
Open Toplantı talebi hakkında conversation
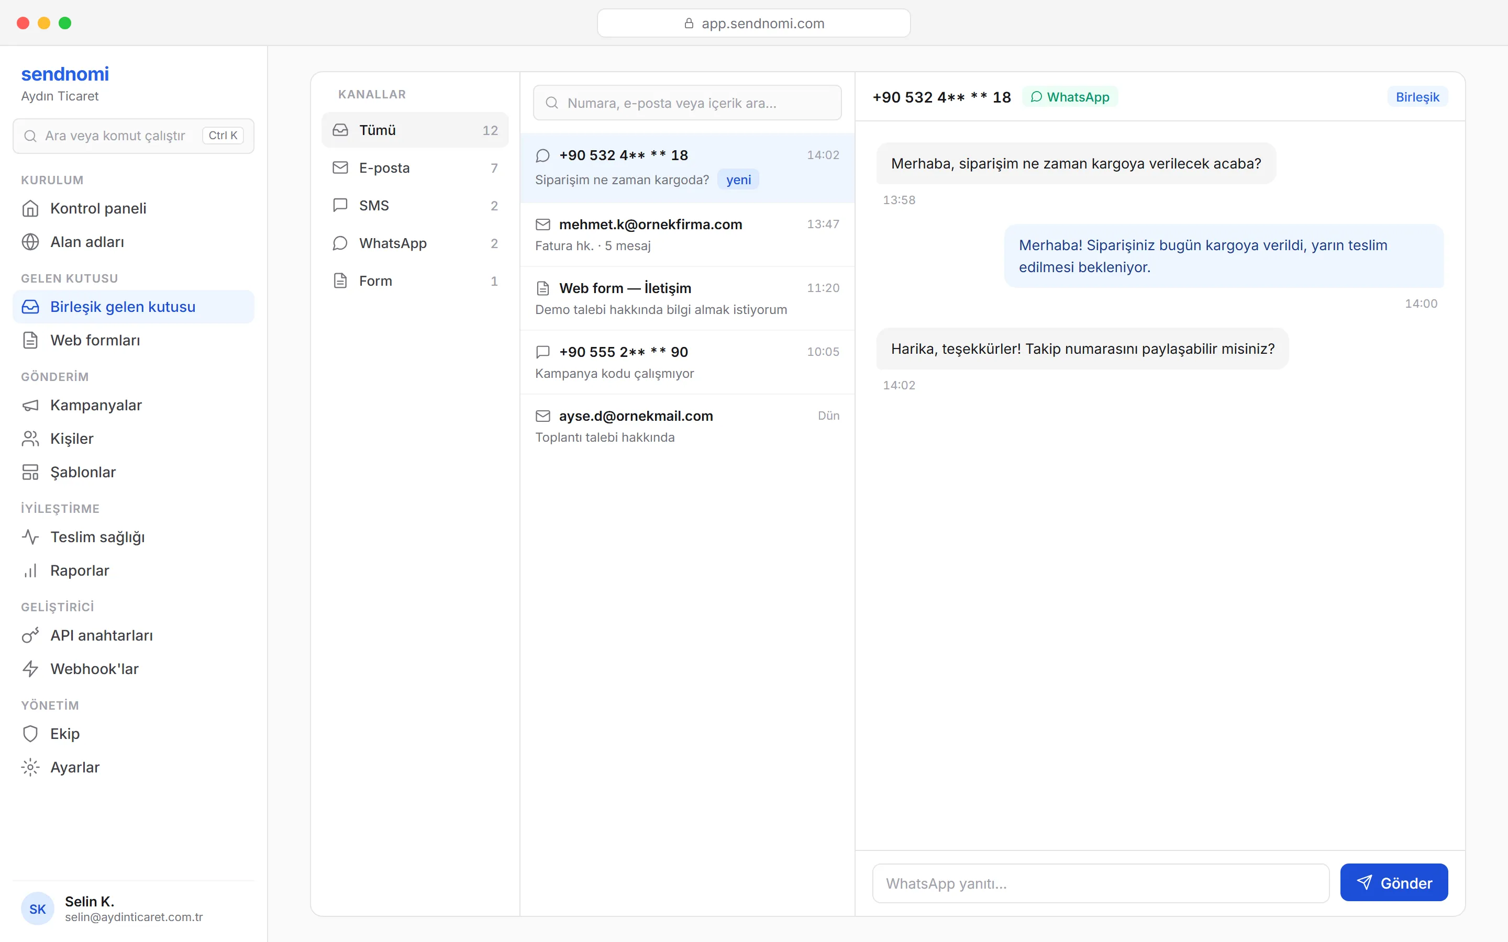[x=688, y=427]
